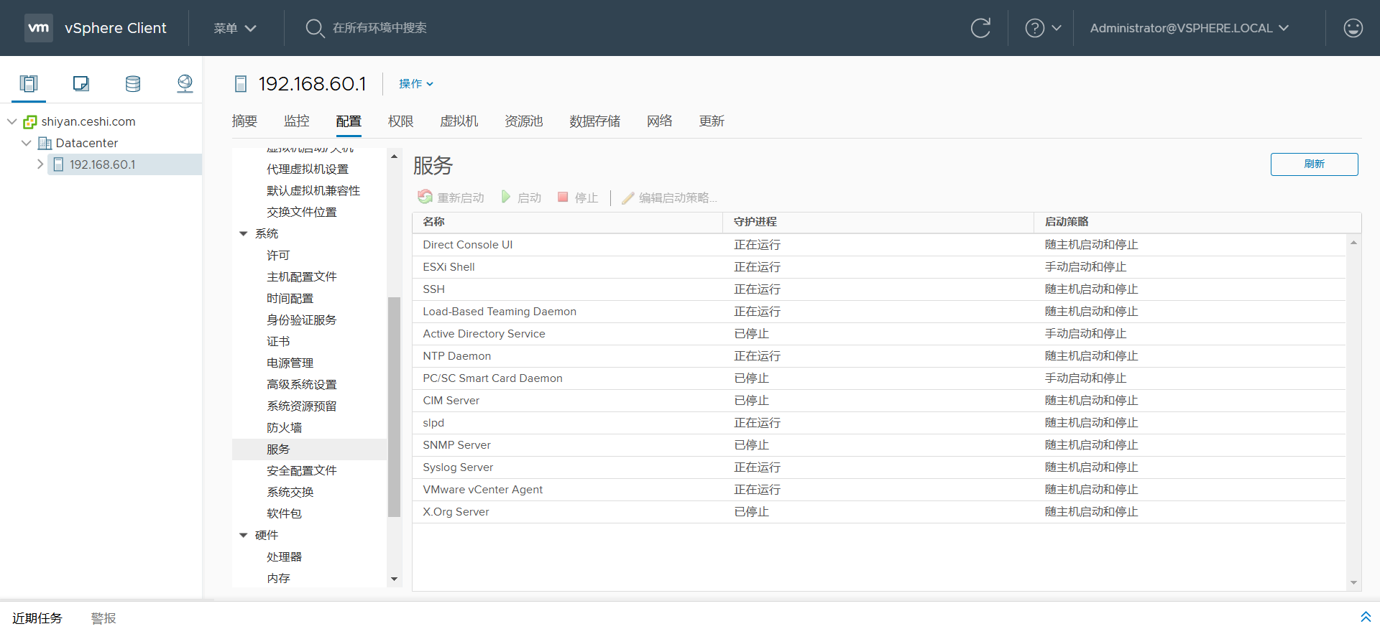Viewport: 1380px width, 629px height.
Task: Collapse the Datacenter tree node
Action: coord(27,143)
